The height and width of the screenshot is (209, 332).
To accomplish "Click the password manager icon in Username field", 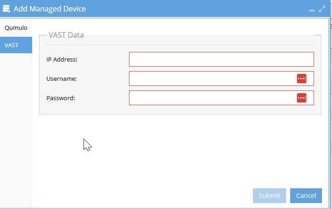I will pos(302,79).
